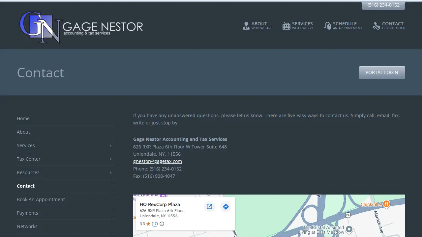Open Schedule An Appointment menu item
The height and width of the screenshot is (237, 422).
(x=343, y=26)
